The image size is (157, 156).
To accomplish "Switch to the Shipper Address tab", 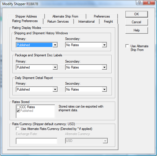I will tap(26, 16).
